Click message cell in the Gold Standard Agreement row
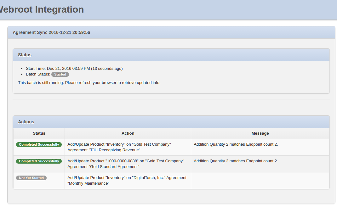 click(260, 164)
